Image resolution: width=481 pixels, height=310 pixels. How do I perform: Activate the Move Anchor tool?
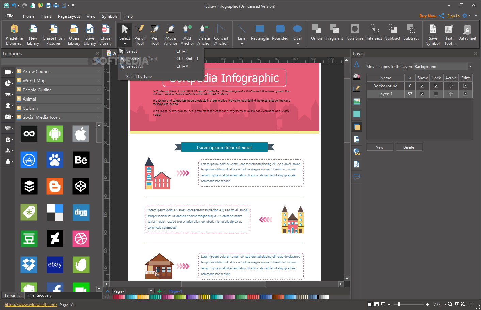pyautogui.click(x=171, y=35)
